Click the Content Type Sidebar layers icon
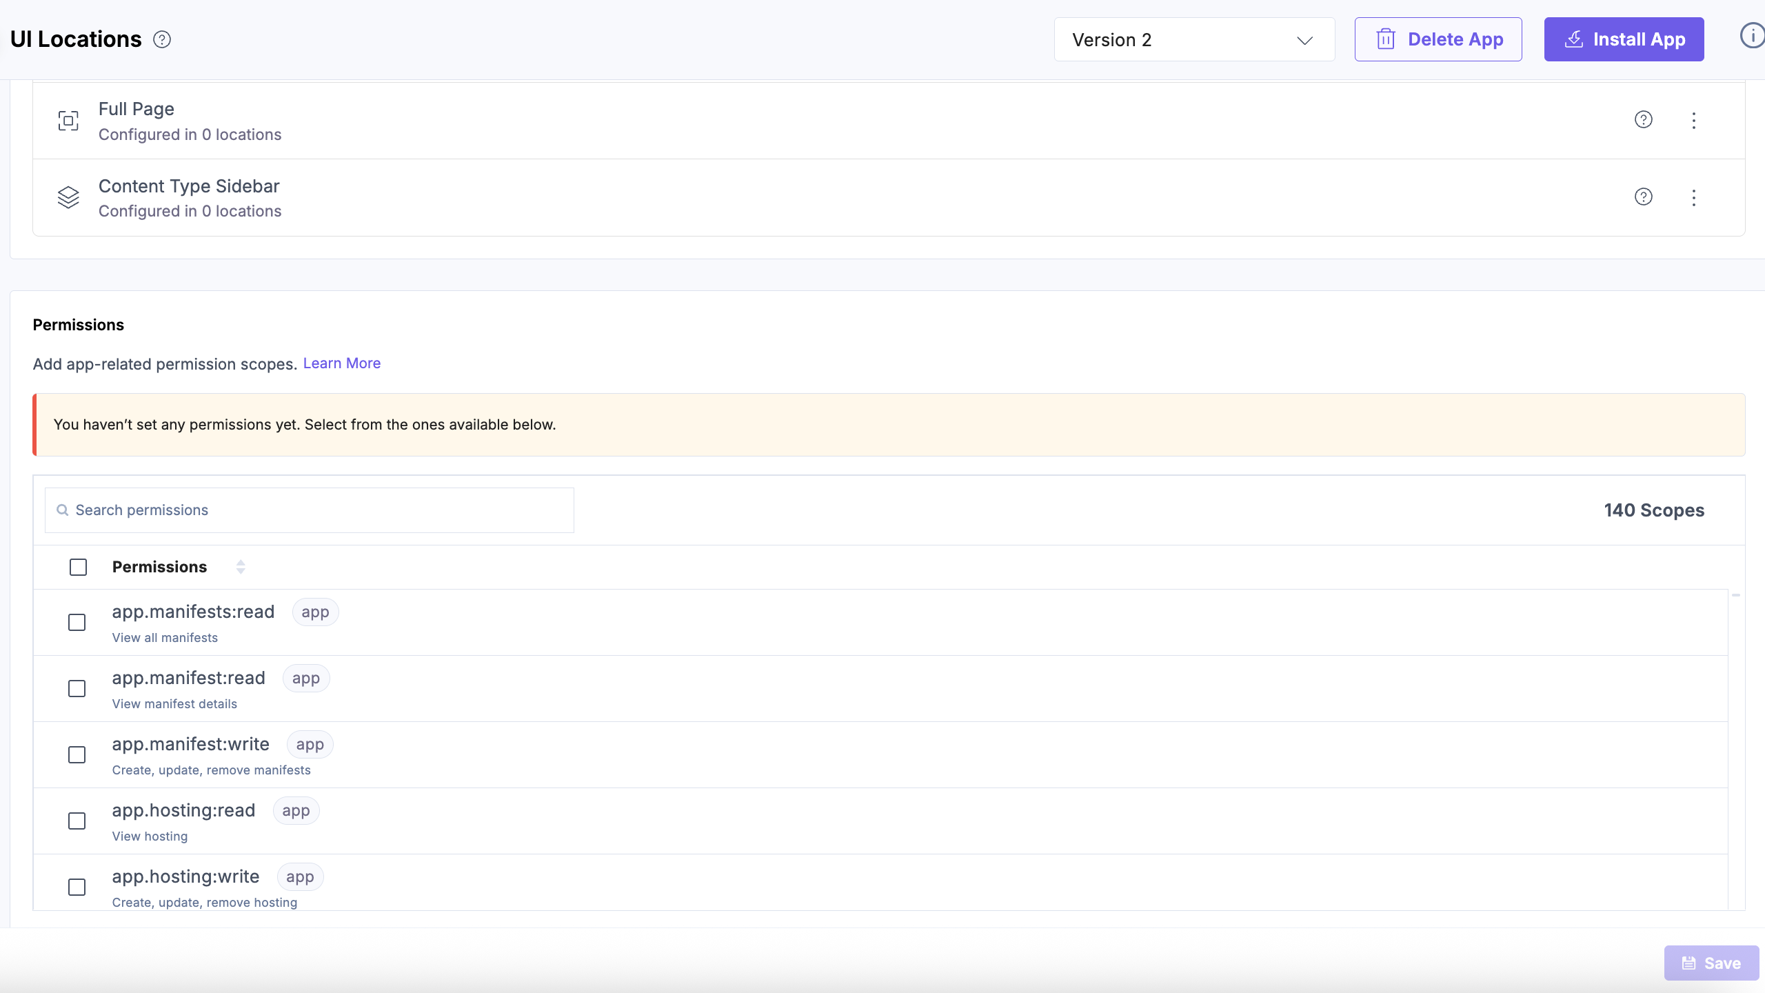1765x993 pixels. (68, 197)
